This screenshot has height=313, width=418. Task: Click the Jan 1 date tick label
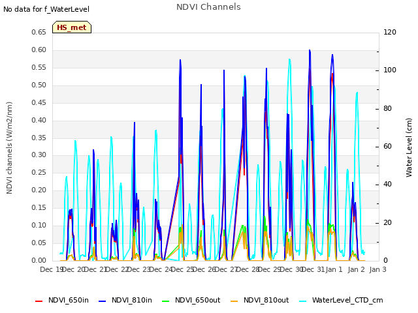pyautogui.click(x=334, y=269)
